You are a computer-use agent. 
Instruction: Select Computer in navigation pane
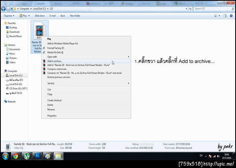(x=11, y=71)
